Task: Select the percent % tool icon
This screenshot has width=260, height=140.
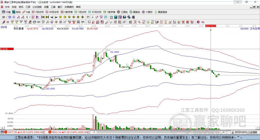Action: 139,22
